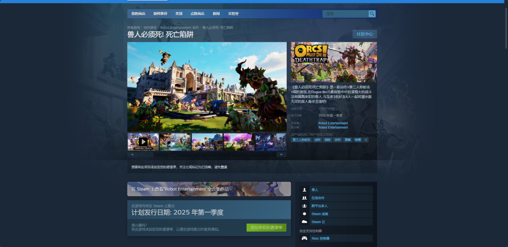Click the 兽人必须死! 死亡陷阱 breadcrumb
508x247 pixels.
(218, 28)
